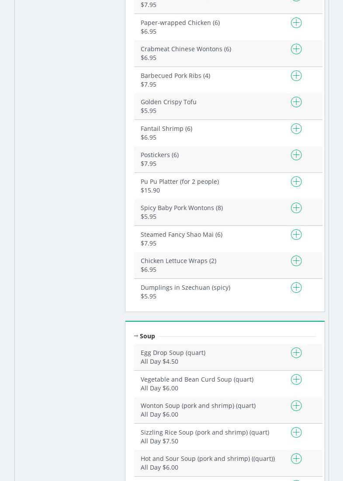
Task: Add Spicy Baby Pork Wontons to order
Action: click(296, 208)
